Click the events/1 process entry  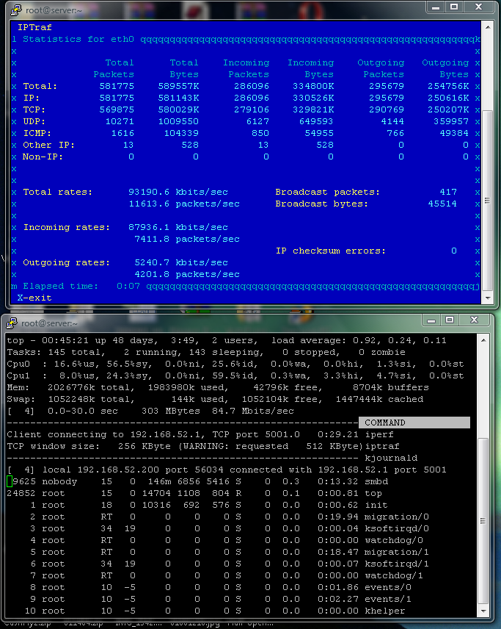(387, 599)
